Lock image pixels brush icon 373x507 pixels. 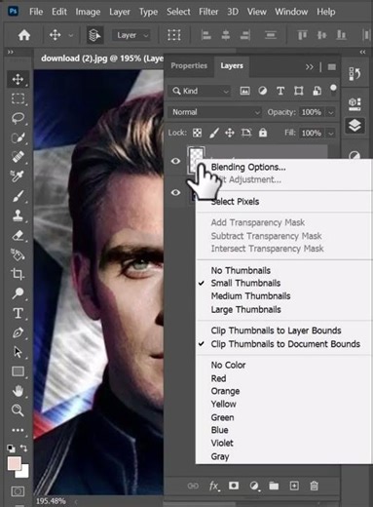coord(213,133)
